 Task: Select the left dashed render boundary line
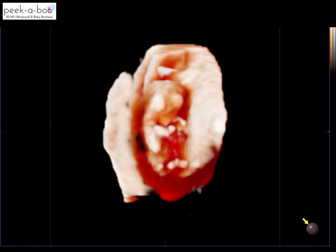click(50, 136)
